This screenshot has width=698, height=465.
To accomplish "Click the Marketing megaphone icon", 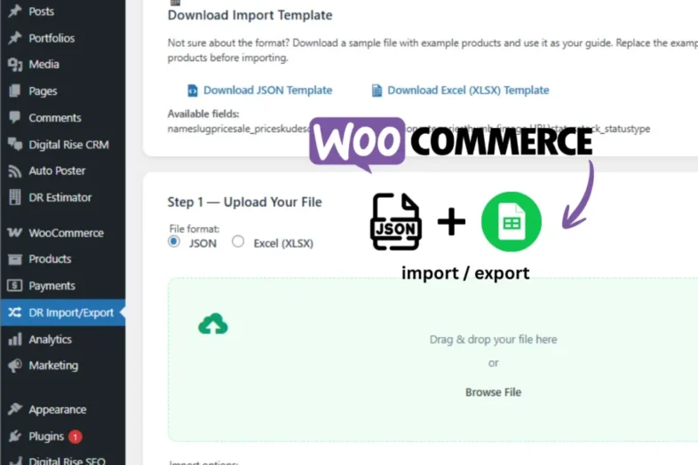I will coord(15,366).
